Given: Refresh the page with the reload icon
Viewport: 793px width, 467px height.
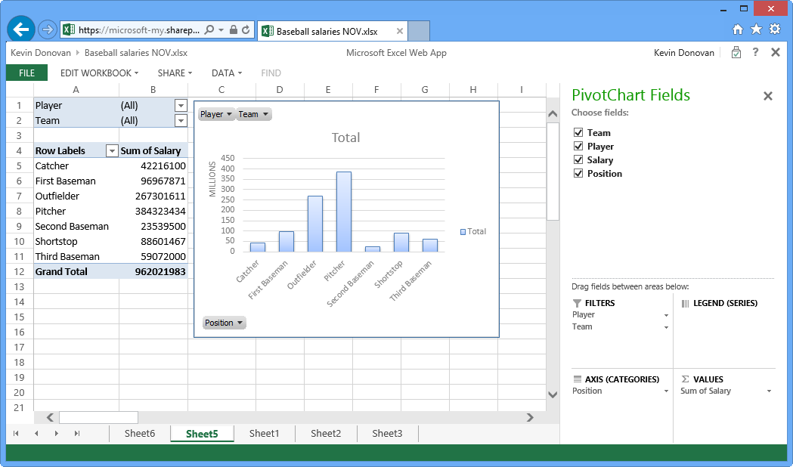Looking at the screenshot, I should [246, 30].
